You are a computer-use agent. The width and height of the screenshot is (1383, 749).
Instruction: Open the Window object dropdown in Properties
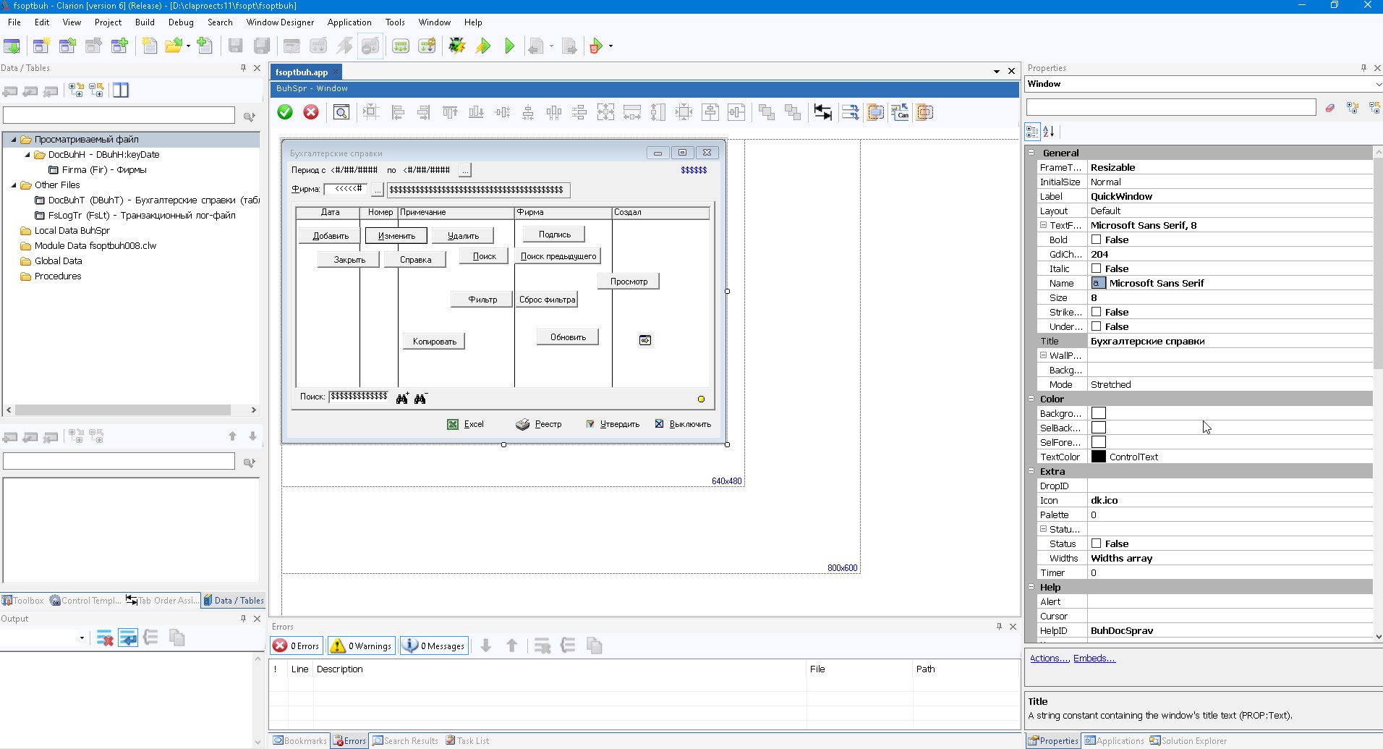[1377, 85]
